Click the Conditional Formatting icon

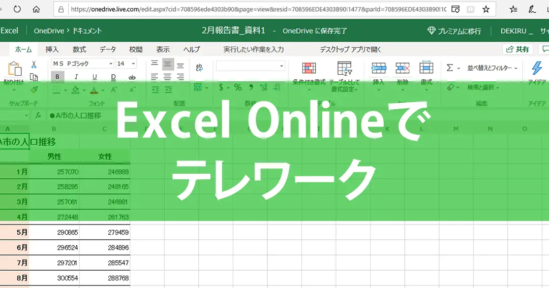[x=309, y=68]
